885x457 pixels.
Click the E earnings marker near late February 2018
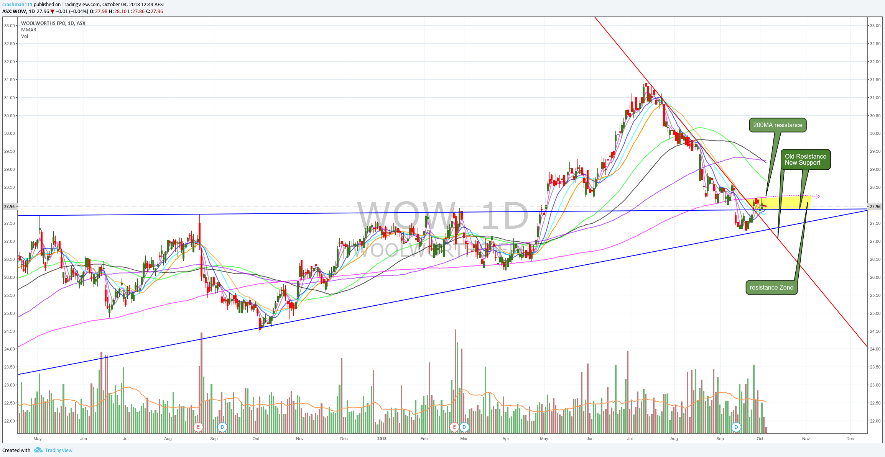click(454, 427)
